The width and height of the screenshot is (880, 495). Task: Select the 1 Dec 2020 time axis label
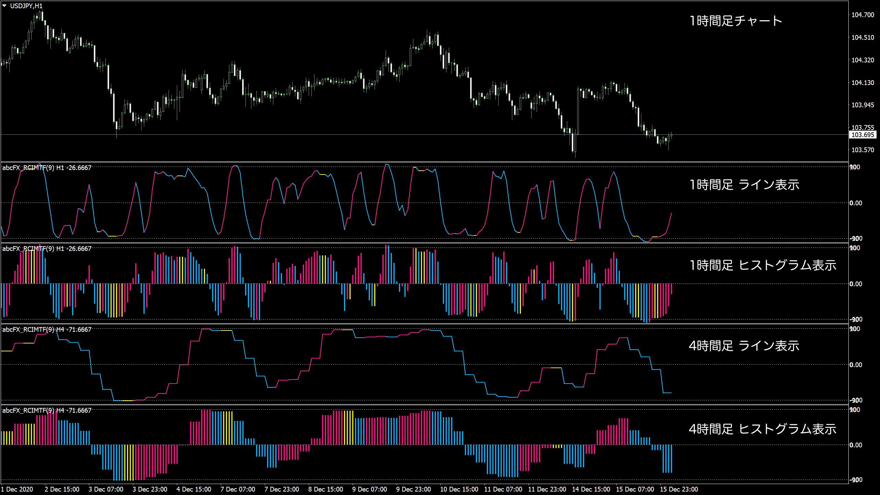coord(16,490)
